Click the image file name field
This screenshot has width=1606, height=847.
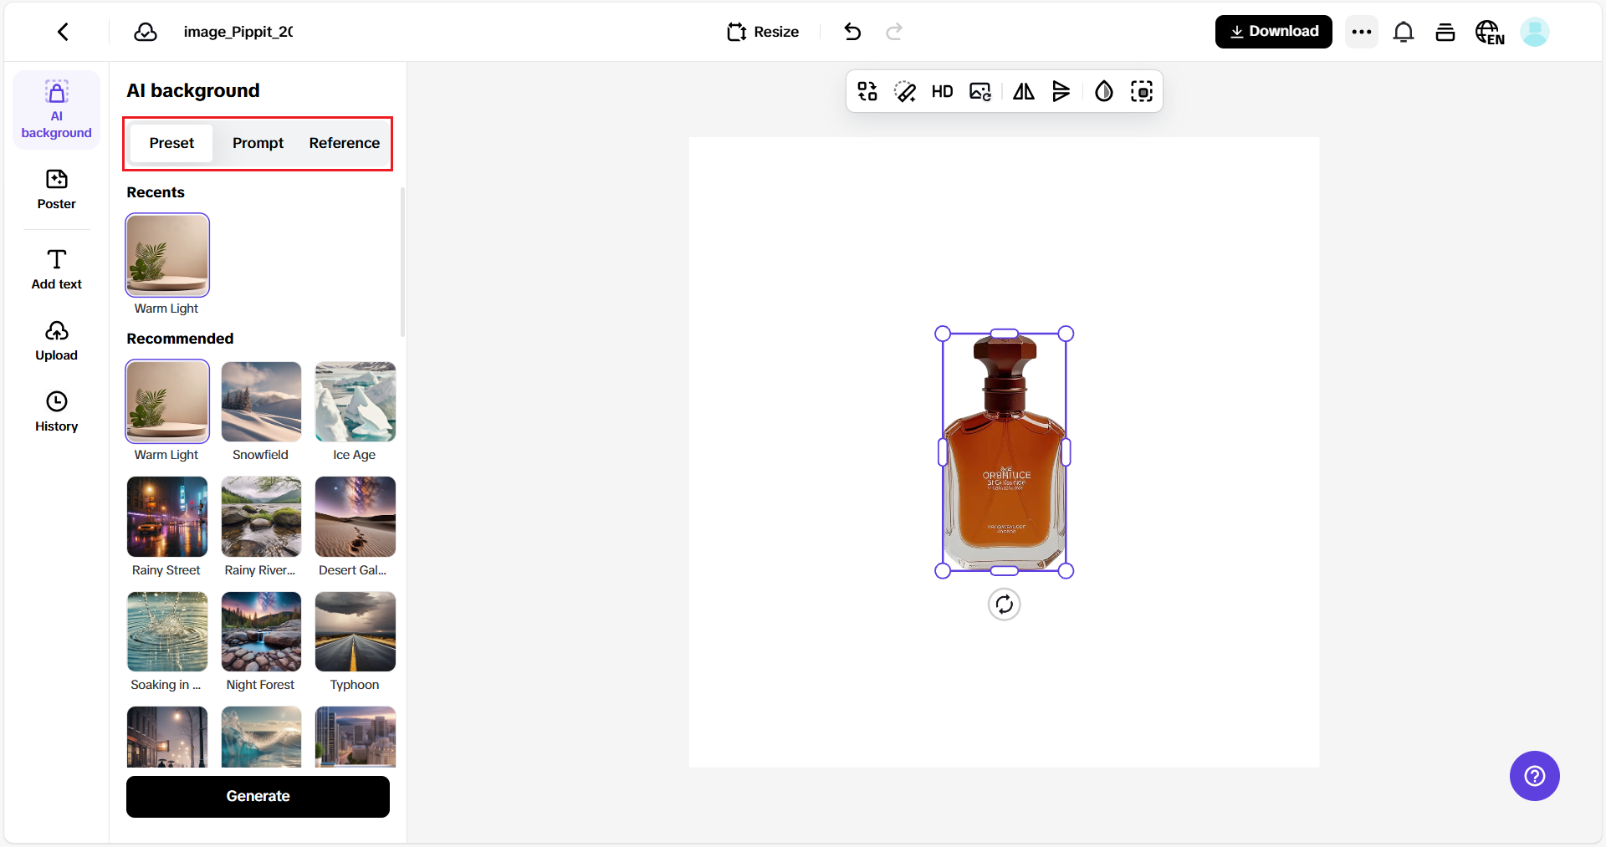[x=238, y=32]
